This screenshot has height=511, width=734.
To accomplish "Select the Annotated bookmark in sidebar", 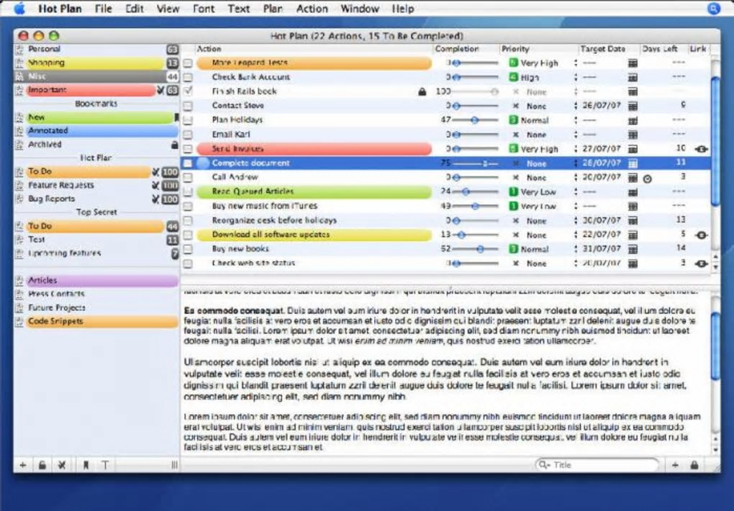I will coord(96,131).
